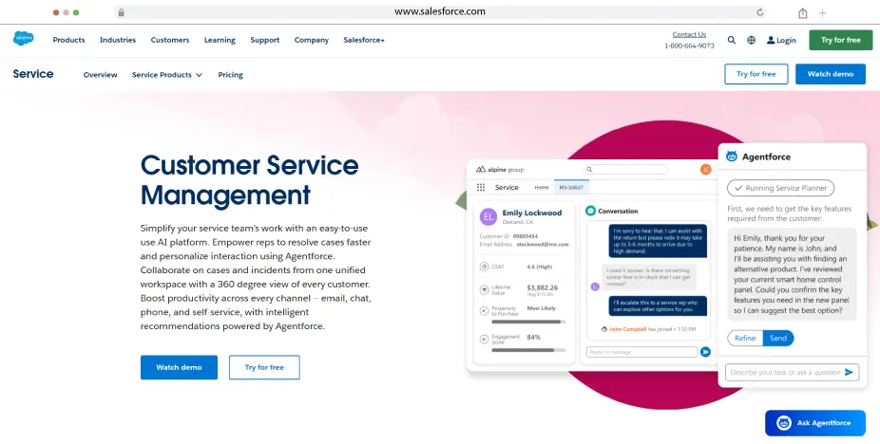This screenshot has width=880, height=444.
Task: Click Watch demo in the Service bar
Action: click(830, 74)
